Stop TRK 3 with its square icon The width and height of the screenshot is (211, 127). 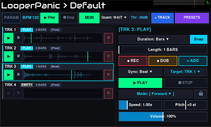(x=18, y=75)
